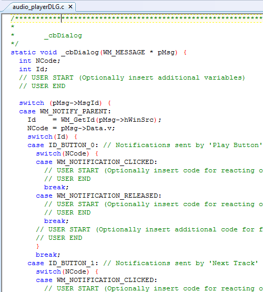Click the 'insert additional variables' comment line

[x=132, y=77]
